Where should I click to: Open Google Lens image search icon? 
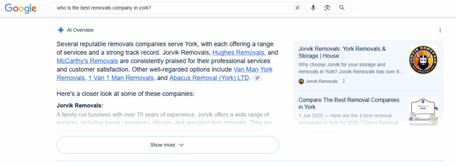click(327, 8)
